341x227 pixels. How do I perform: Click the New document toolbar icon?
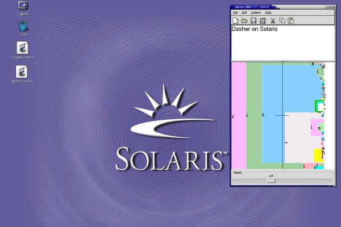pyautogui.click(x=235, y=21)
